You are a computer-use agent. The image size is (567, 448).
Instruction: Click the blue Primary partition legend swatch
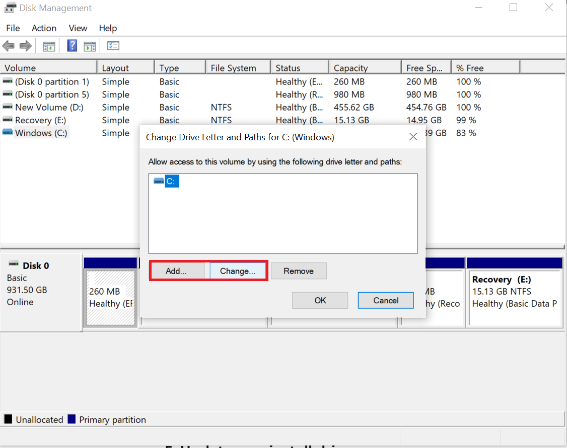[x=72, y=419]
